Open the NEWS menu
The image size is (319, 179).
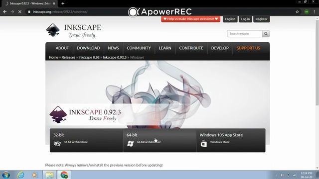pos(113,48)
